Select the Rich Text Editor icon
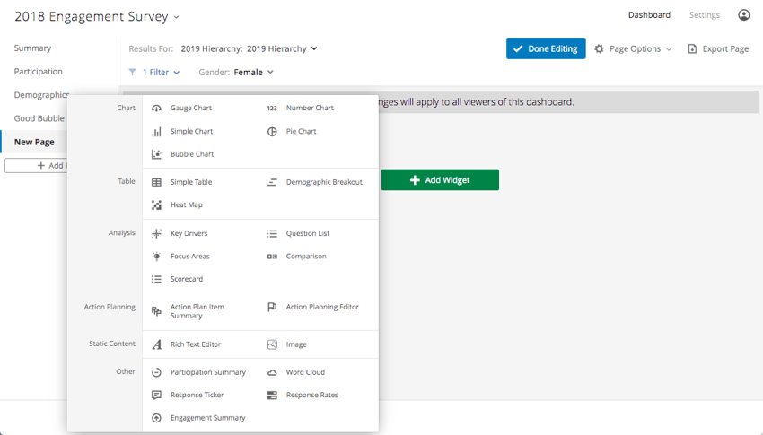763x435 pixels. 156,344
